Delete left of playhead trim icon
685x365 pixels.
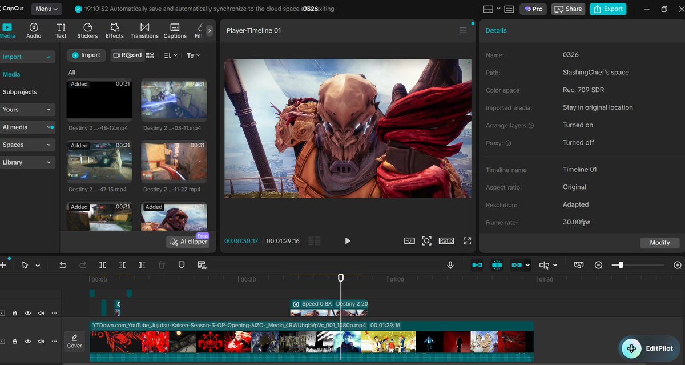point(122,265)
